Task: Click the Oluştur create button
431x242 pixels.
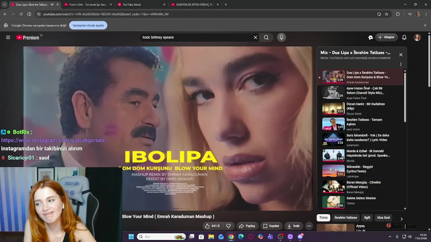Action: point(386,38)
